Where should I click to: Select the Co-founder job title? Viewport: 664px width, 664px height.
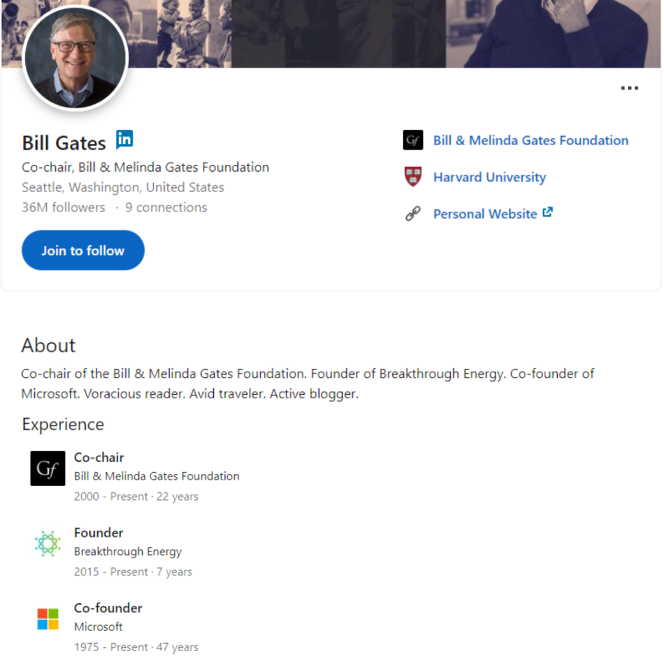pos(108,608)
